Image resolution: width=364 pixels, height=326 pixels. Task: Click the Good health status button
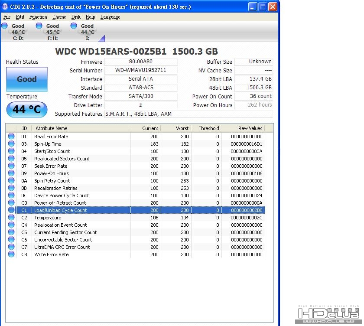(27, 79)
